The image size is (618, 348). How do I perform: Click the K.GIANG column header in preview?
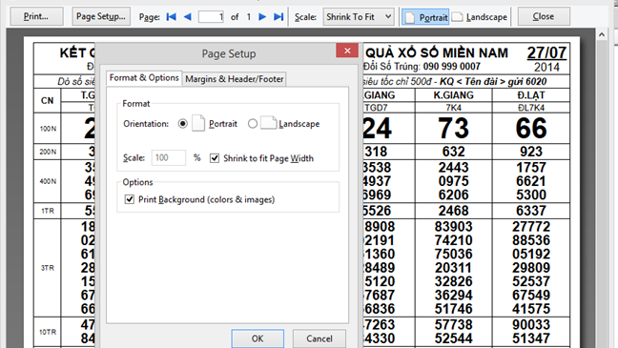(x=453, y=95)
